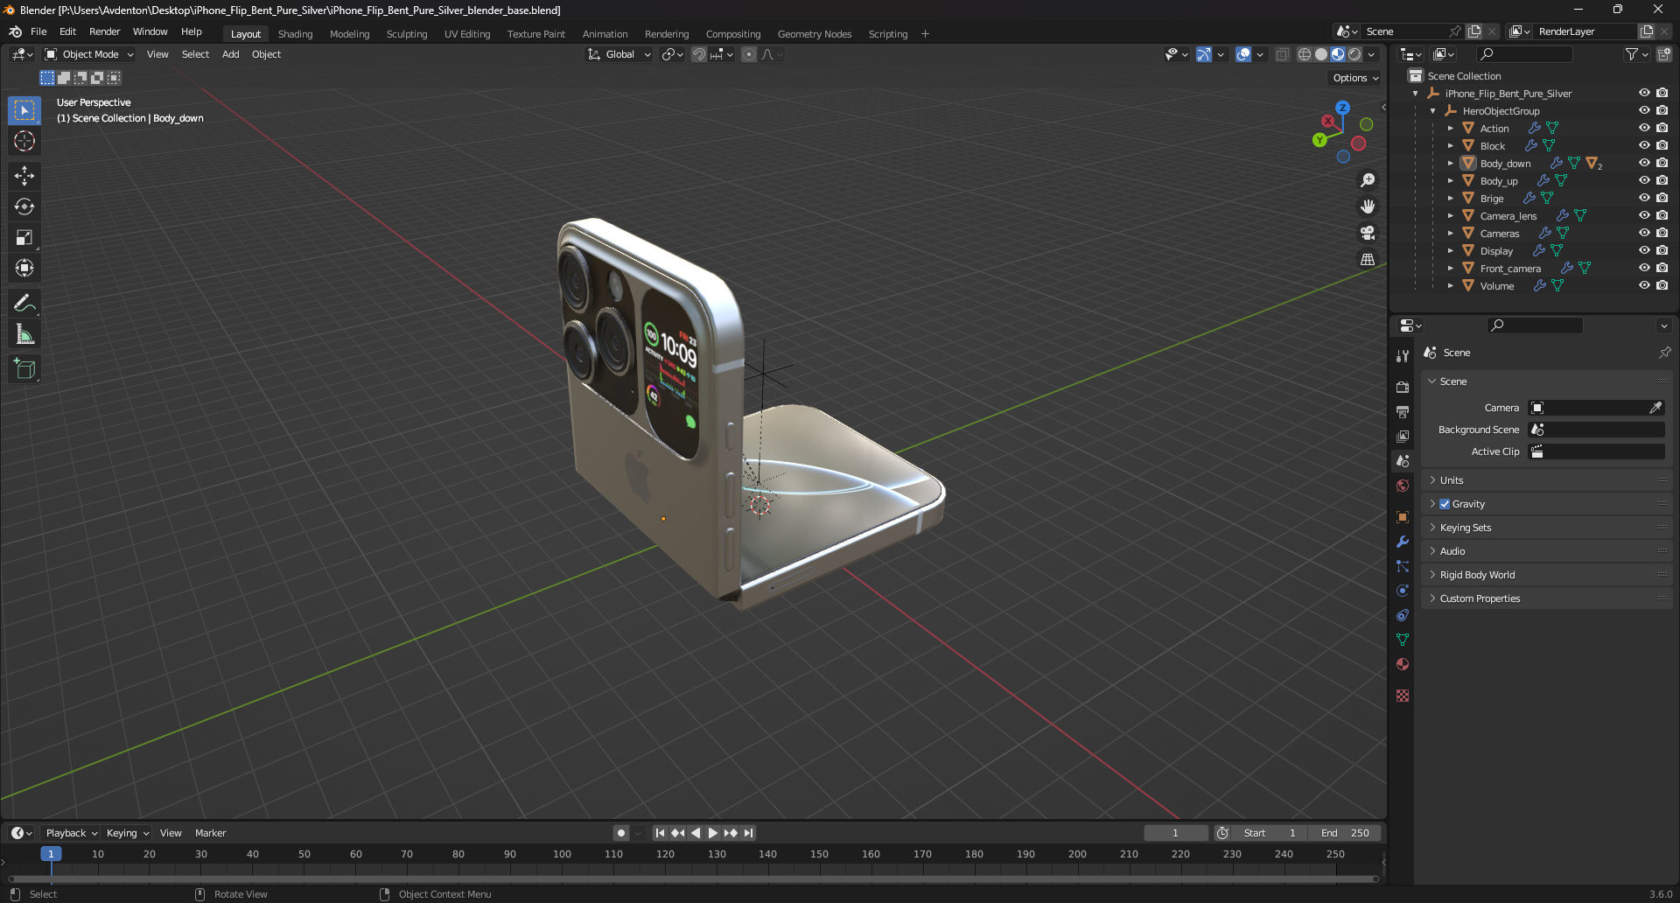Disable rendering of Cameras object
1680x903 pixels.
click(1662, 233)
